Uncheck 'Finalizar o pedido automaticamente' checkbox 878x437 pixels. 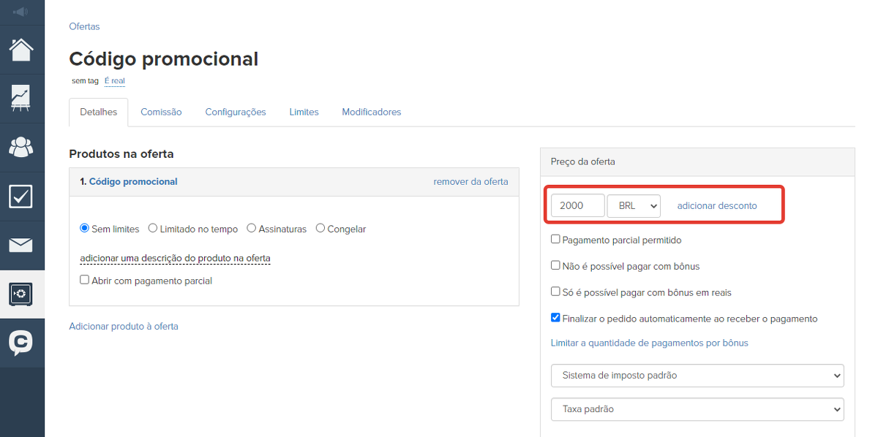(556, 319)
